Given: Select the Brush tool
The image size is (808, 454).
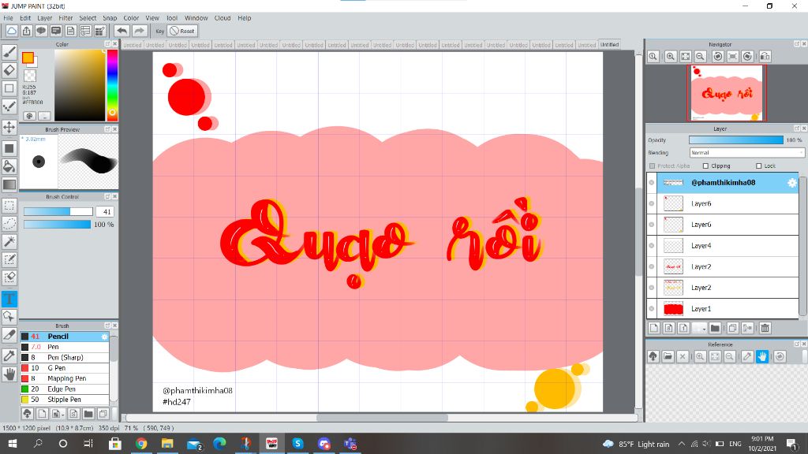Looking at the screenshot, I should pos(9,51).
